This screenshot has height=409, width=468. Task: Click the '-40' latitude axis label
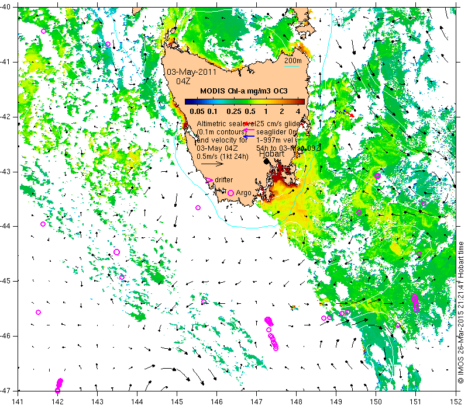[x=5, y=7]
